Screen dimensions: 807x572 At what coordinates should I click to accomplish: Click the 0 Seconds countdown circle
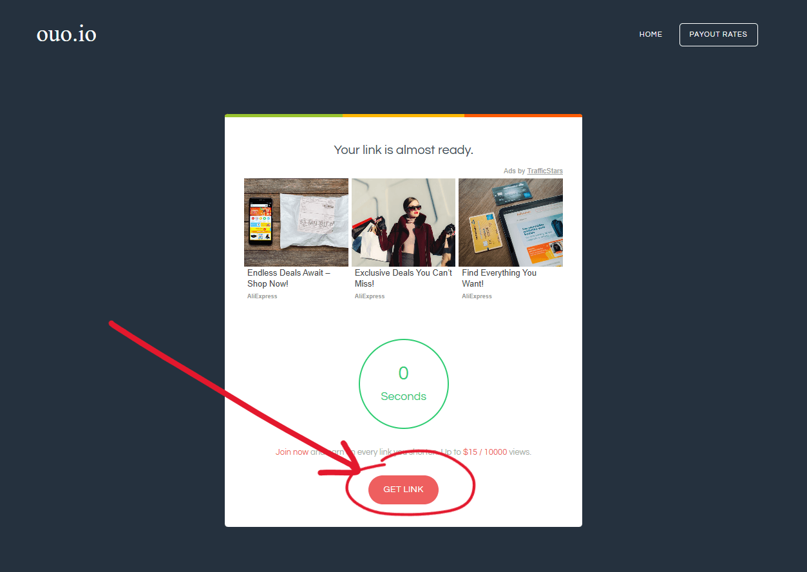click(x=403, y=383)
